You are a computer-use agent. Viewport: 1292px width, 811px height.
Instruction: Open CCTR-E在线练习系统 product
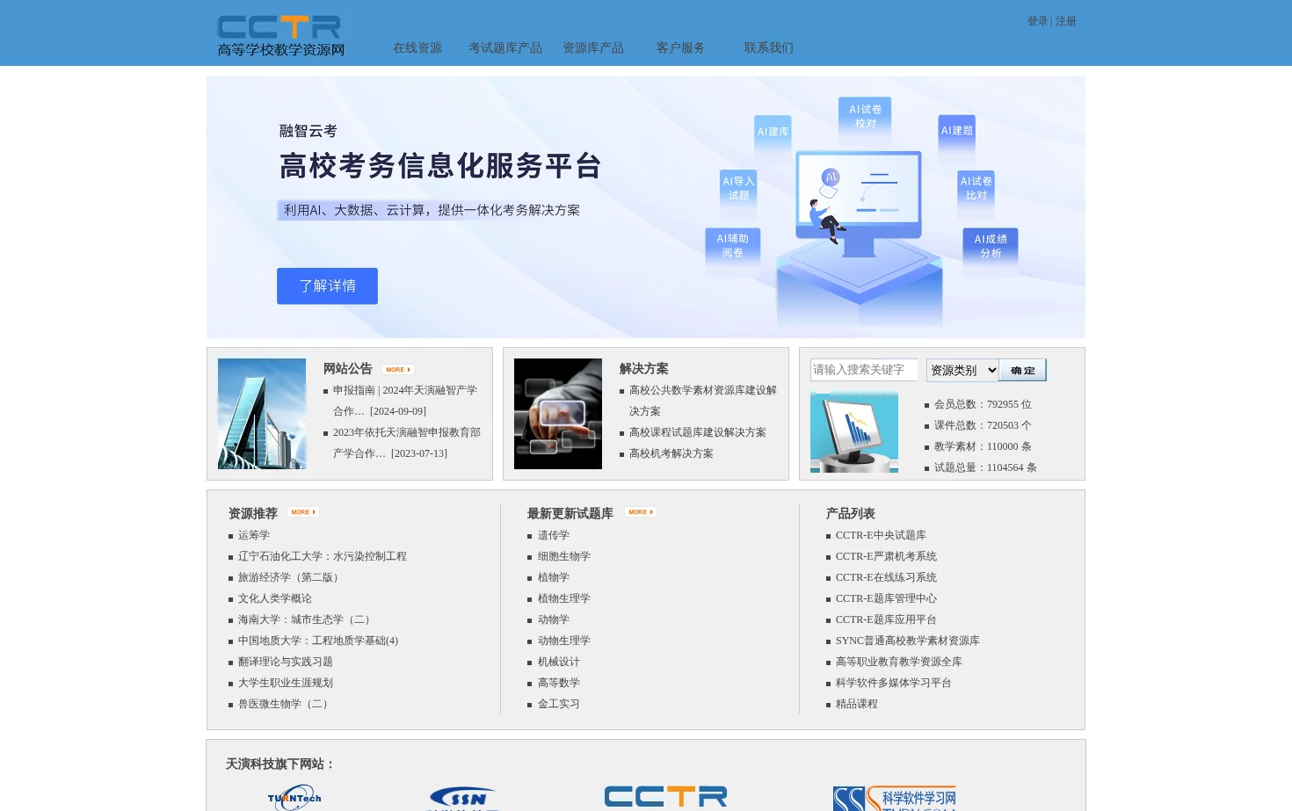[x=886, y=577]
